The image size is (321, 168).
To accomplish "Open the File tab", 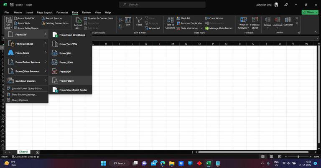I will pyautogui.click(x=7, y=13).
